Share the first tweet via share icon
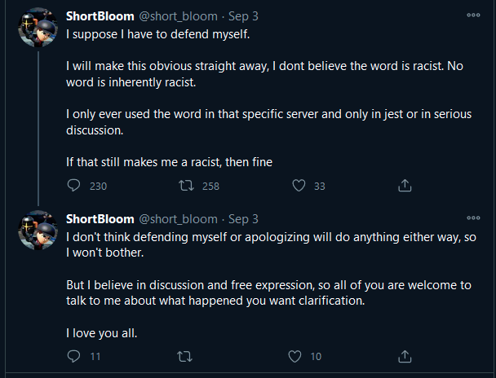496x378 pixels. click(405, 186)
